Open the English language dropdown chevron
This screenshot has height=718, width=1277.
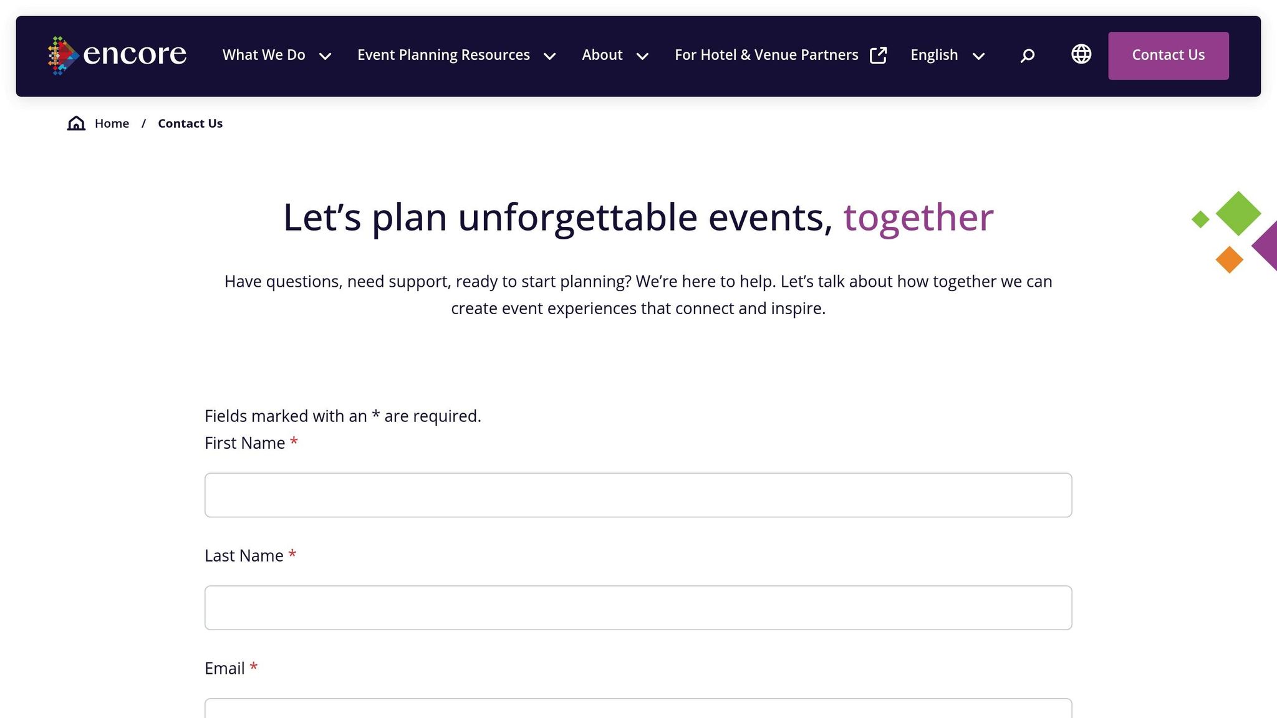(x=978, y=56)
